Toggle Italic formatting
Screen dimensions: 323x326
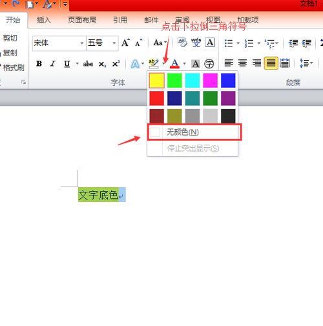pos(53,64)
